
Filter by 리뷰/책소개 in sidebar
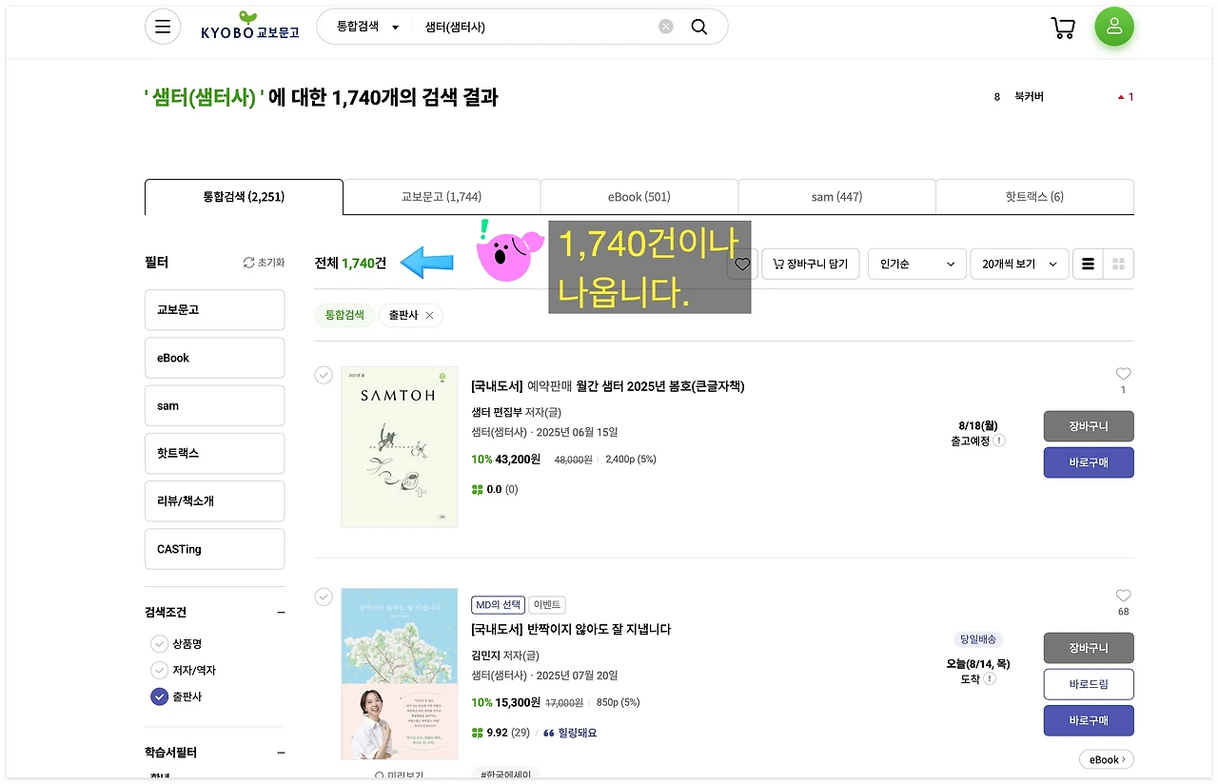coord(215,500)
